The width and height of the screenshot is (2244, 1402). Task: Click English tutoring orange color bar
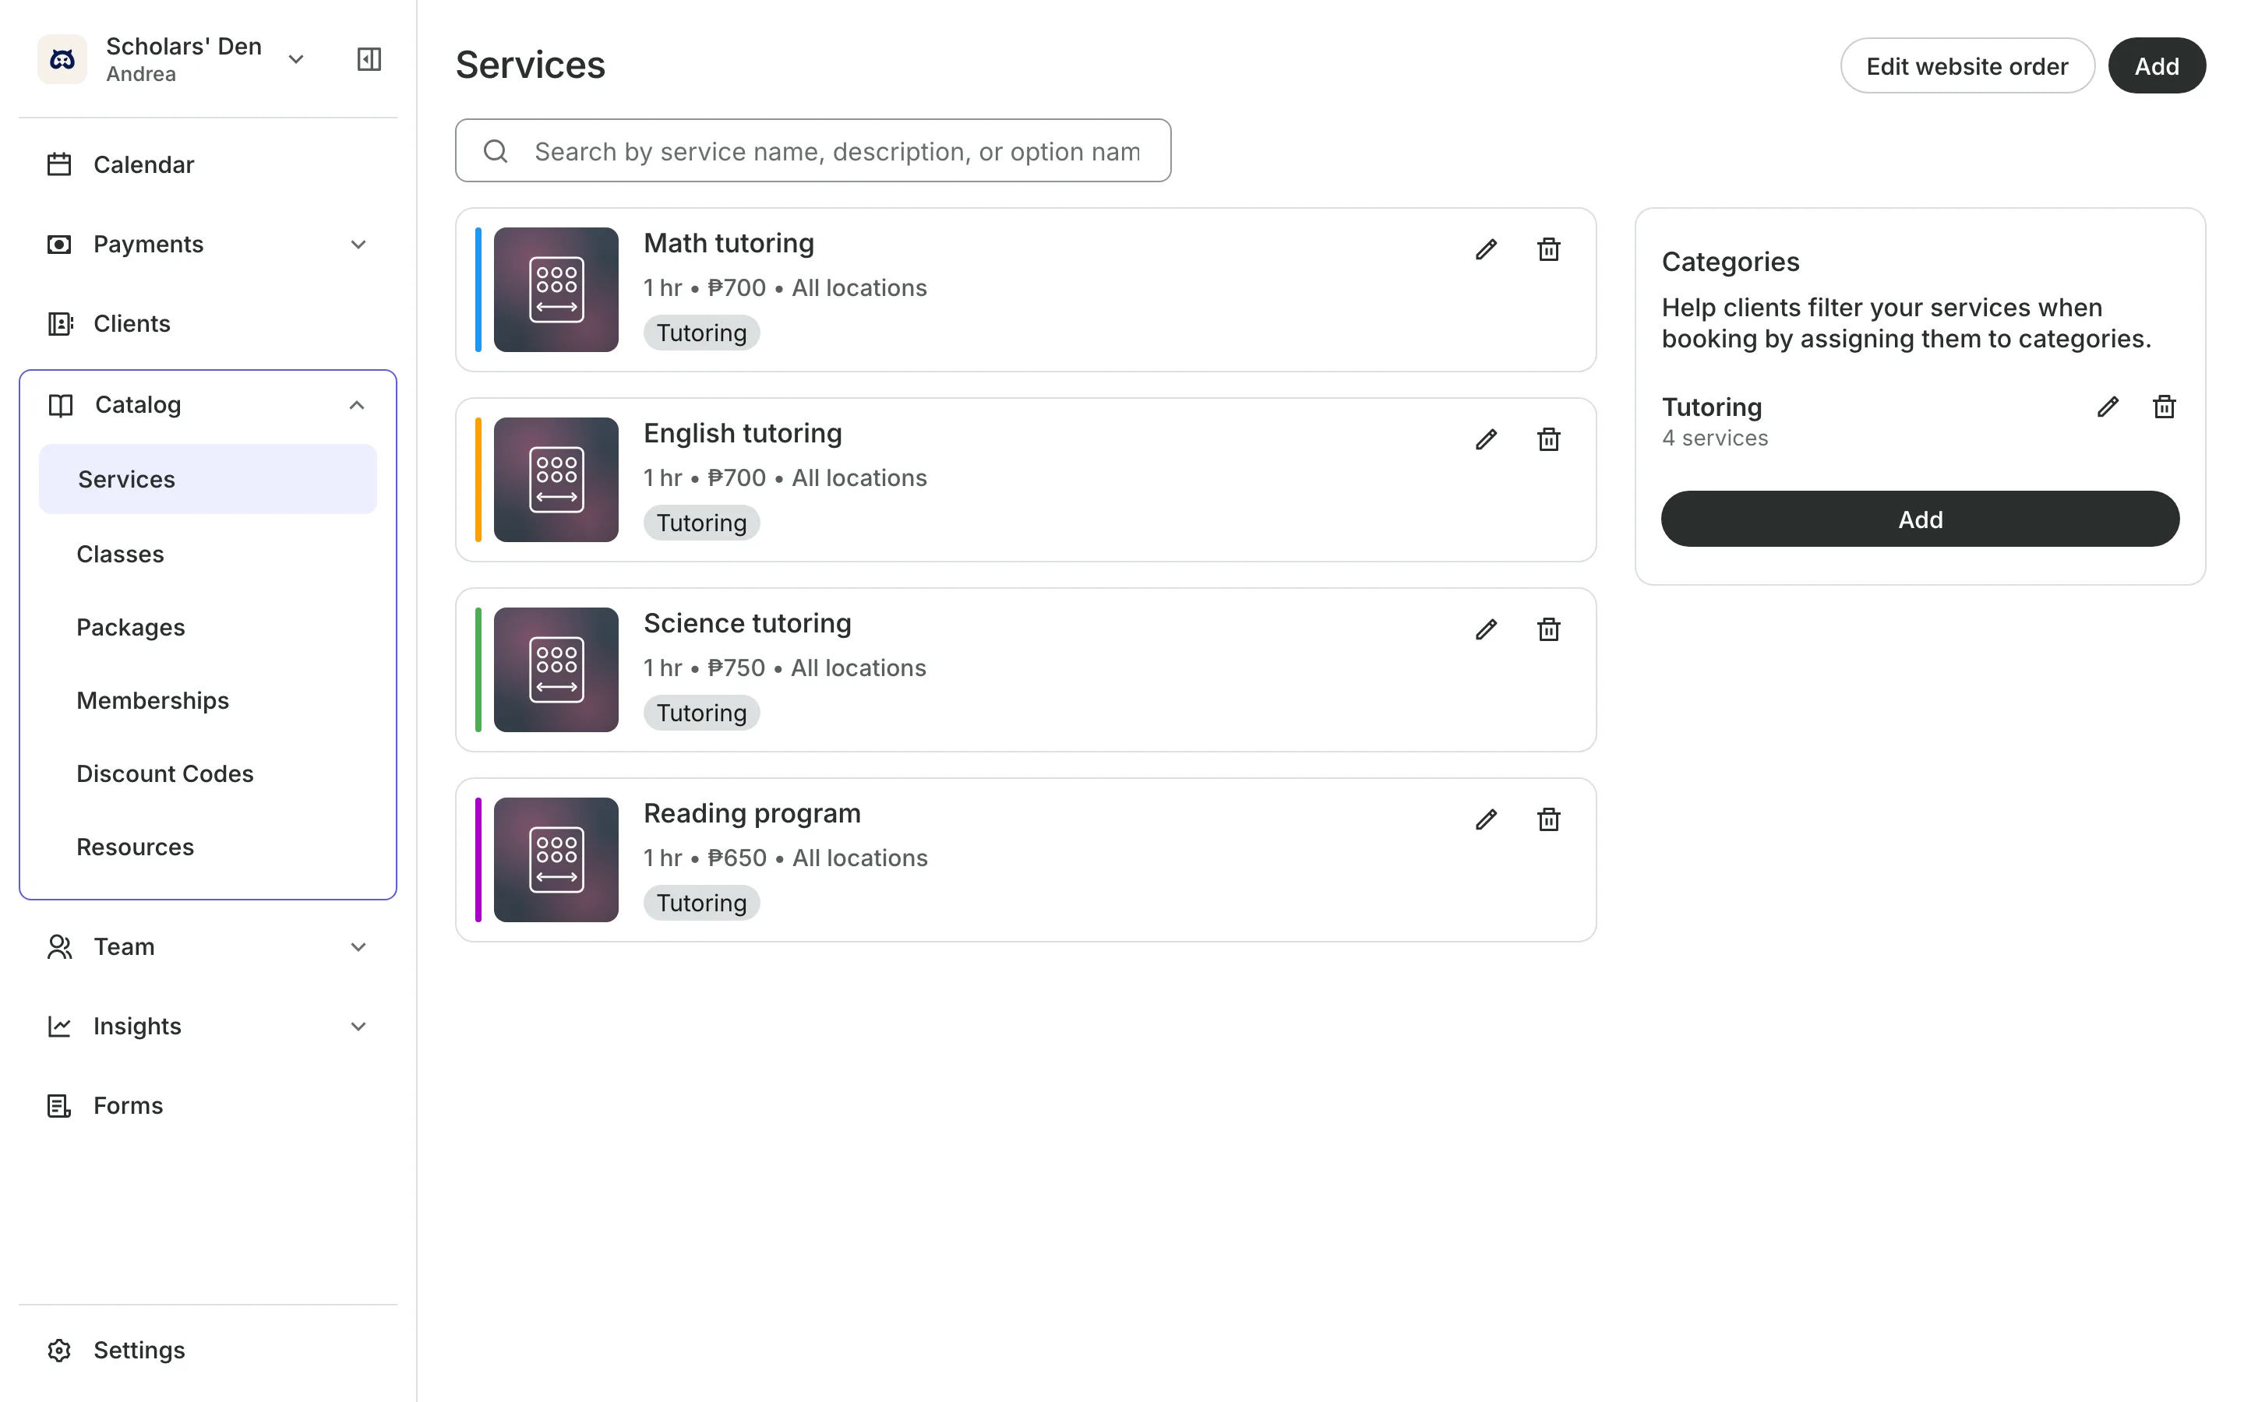(x=478, y=481)
